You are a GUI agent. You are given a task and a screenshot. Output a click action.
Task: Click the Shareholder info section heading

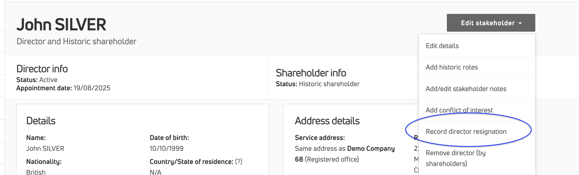pos(311,73)
